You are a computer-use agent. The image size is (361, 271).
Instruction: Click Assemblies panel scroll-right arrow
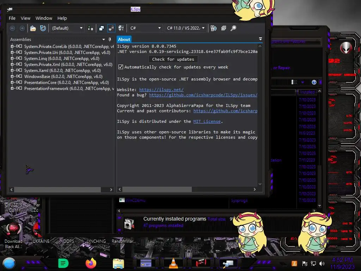click(x=111, y=189)
